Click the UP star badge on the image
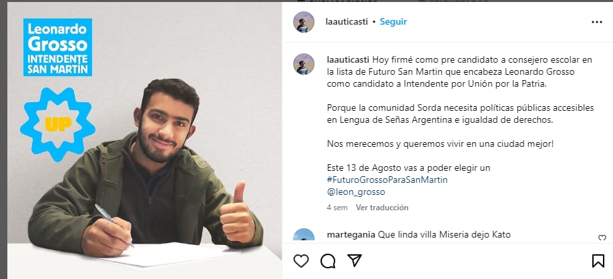613x279 pixels. (58, 124)
